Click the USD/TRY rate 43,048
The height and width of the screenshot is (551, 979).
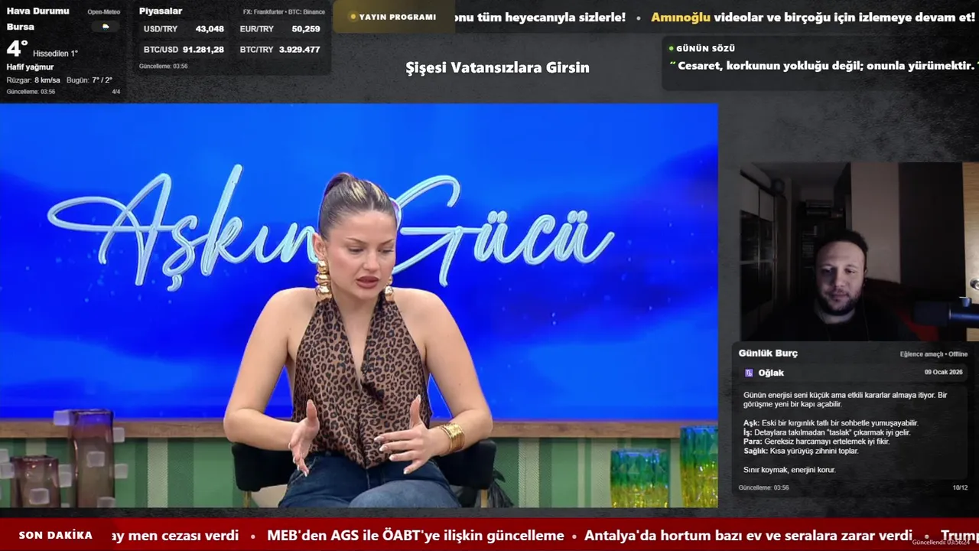pos(210,29)
